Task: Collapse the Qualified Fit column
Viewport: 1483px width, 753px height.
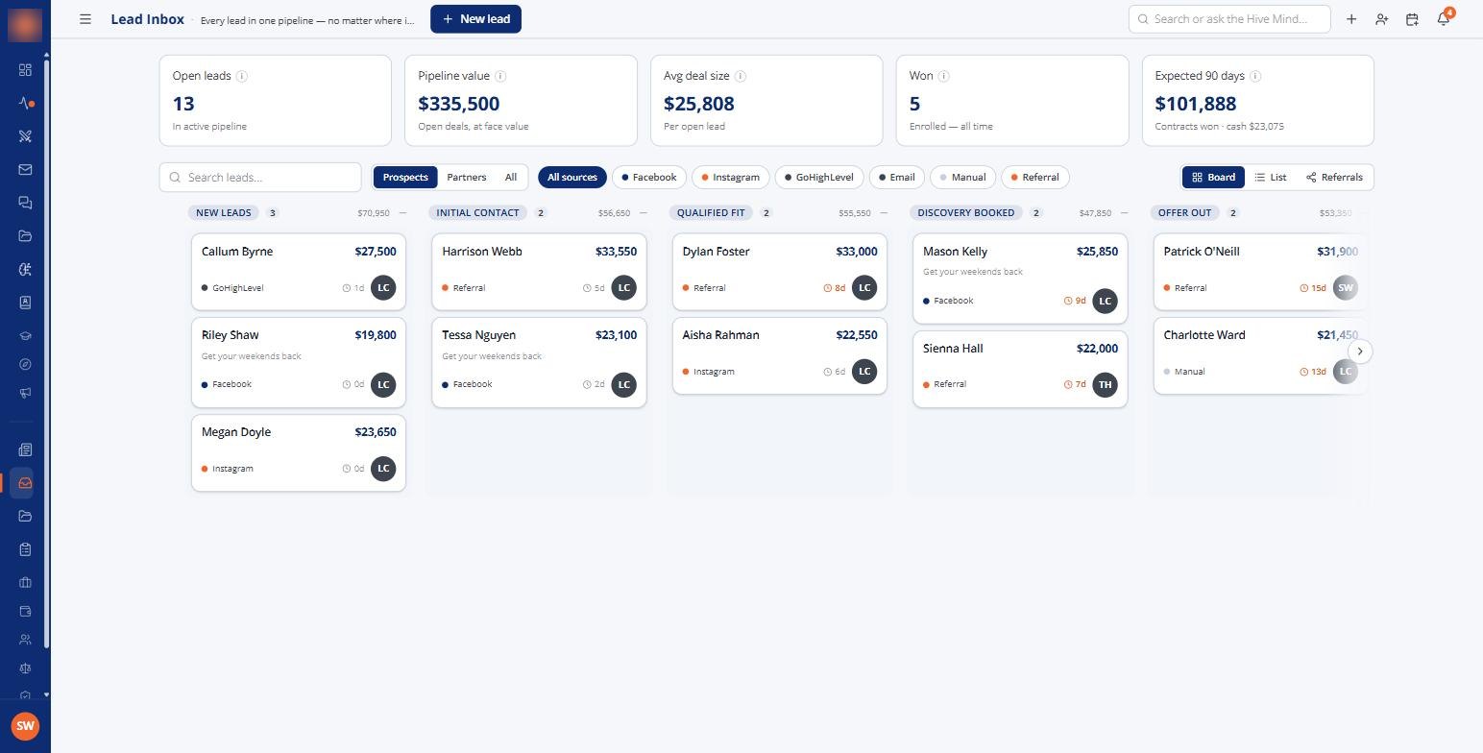Action: pyautogui.click(x=884, y=213)
